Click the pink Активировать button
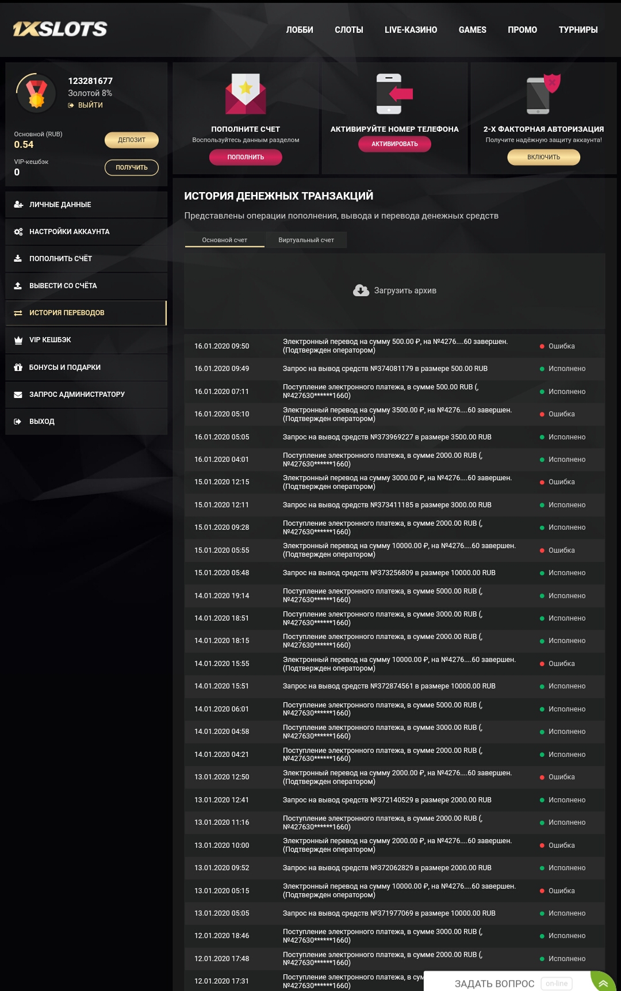The image size is (621, 991). [394, 144]
